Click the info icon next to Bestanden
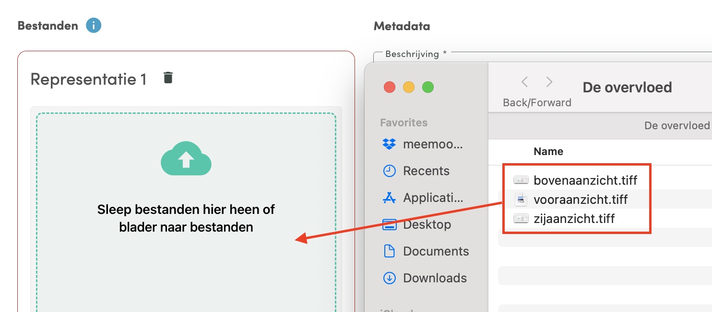 click(x=94, y=25)
